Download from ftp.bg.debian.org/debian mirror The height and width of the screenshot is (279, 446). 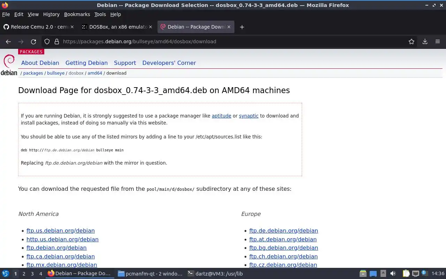284,248
